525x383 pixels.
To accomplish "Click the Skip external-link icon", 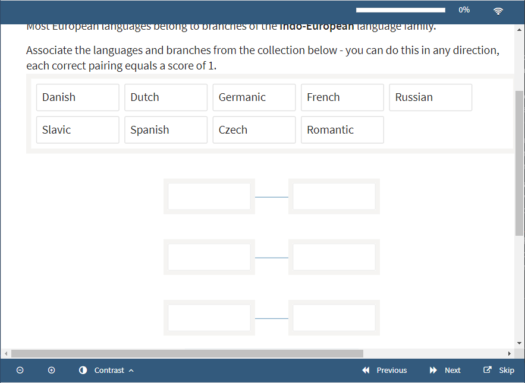I will pos(488,370).
